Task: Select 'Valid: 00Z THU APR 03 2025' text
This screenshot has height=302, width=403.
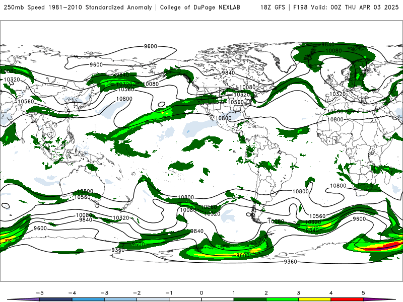Action: click(355, 7)
